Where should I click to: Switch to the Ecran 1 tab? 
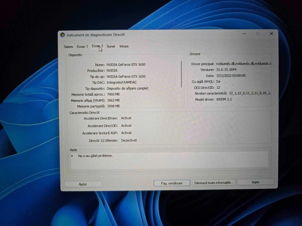[x=82, y=46]
